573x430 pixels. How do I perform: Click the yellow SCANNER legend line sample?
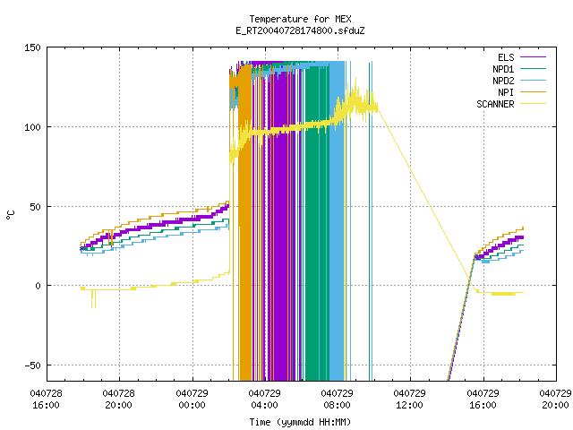click(533, 104)
